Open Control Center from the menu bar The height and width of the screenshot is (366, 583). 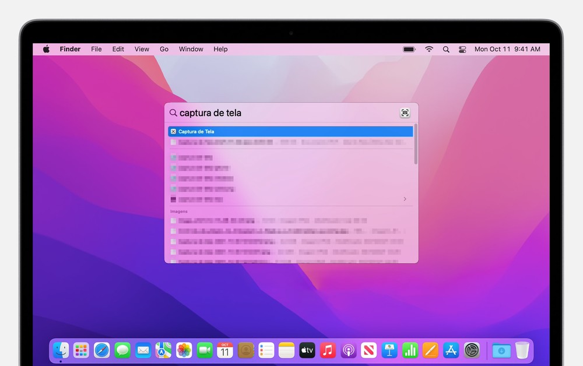click(462, 50)
